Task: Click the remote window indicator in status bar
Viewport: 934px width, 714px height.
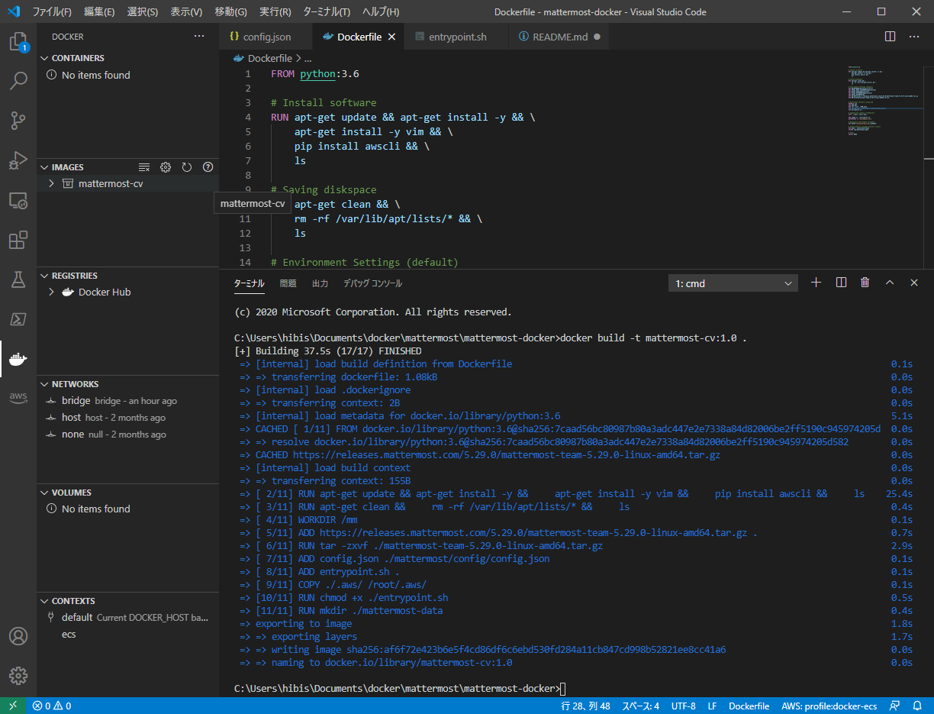Action: click(x=13, y=706)
